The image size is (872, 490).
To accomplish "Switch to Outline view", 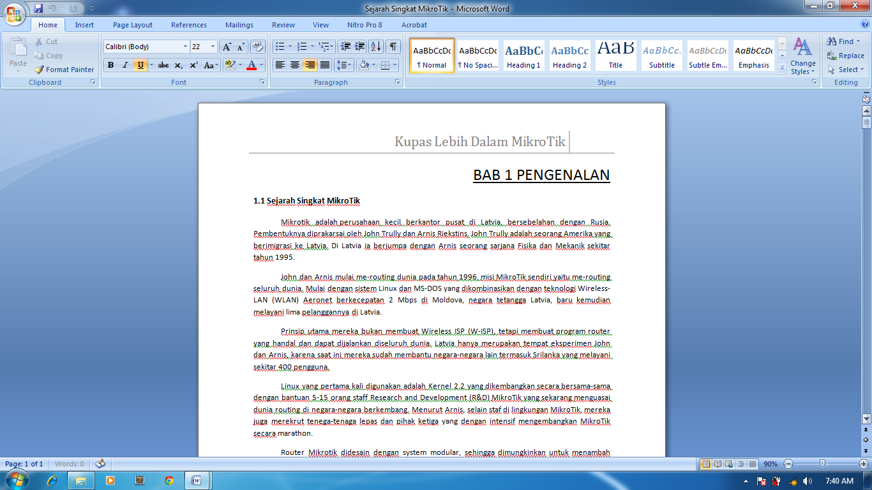I will pyautogui.click(x=741, y=464).
